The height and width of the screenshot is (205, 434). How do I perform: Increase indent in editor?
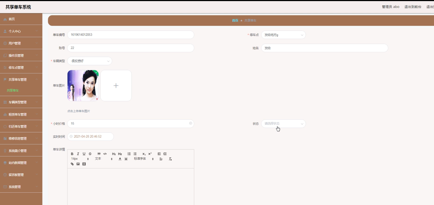(x=165, y=154)
